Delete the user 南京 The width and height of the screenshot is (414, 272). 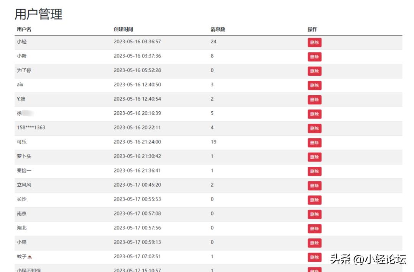coord(314,214)
